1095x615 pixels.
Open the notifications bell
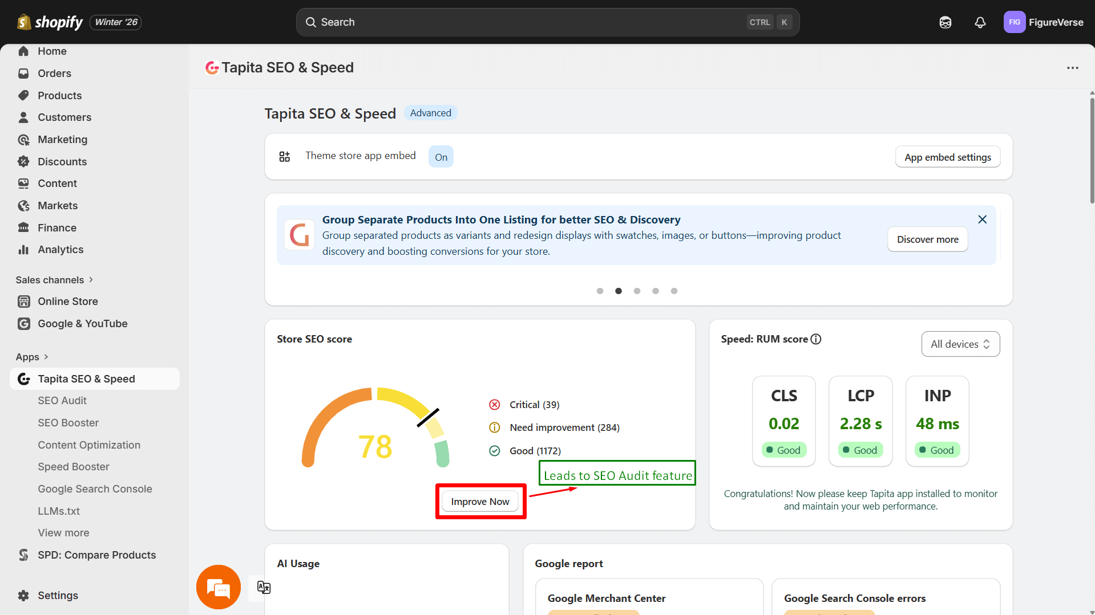tap(980, 22)
